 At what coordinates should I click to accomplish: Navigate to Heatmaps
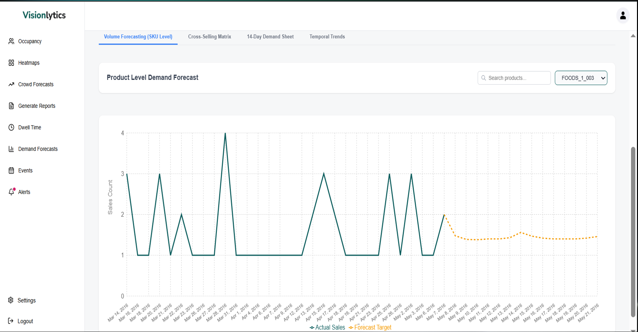[29, 63]
